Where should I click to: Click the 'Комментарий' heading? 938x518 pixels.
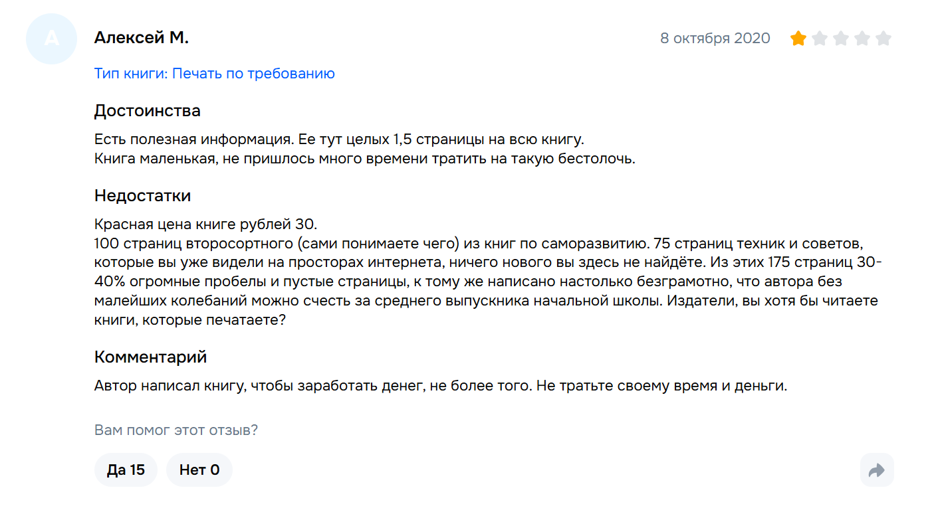coord(151,357)
